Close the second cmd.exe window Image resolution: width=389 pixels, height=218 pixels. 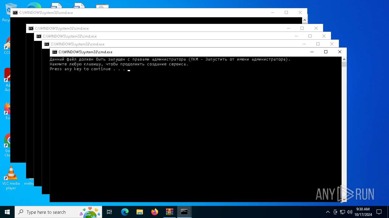(x=316, y=28)
